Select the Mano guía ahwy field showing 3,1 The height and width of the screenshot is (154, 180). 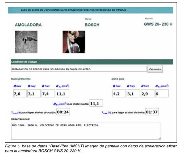[x=133, y=93]
